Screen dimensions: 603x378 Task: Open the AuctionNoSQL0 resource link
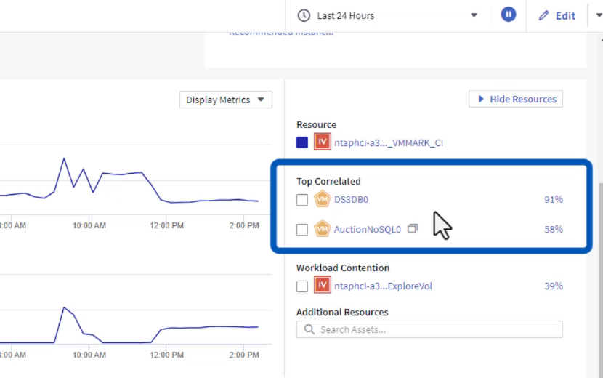[x=367, y=230]
